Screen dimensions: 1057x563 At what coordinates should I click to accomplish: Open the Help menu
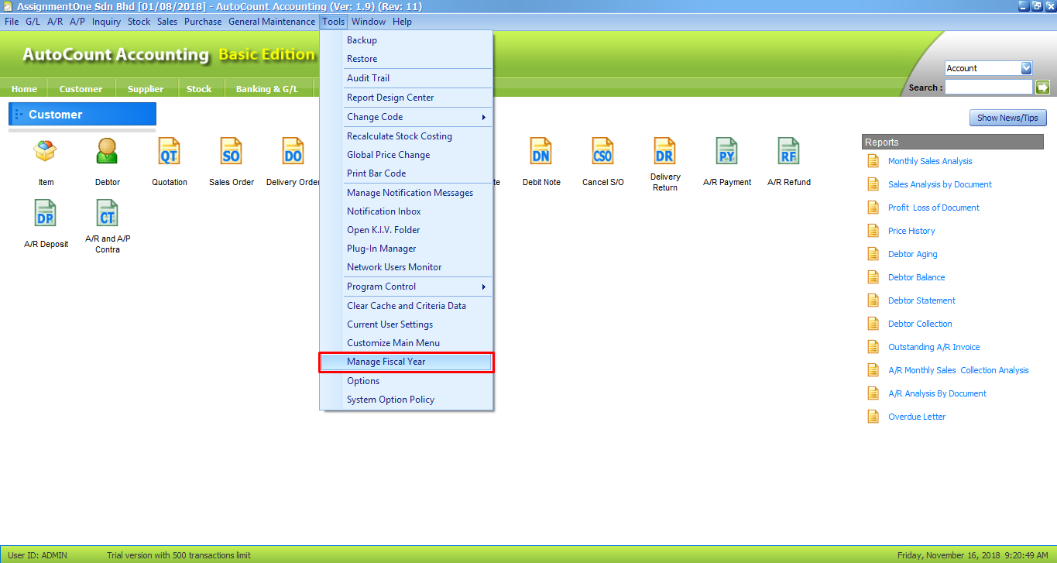click(x=403, y=22)
